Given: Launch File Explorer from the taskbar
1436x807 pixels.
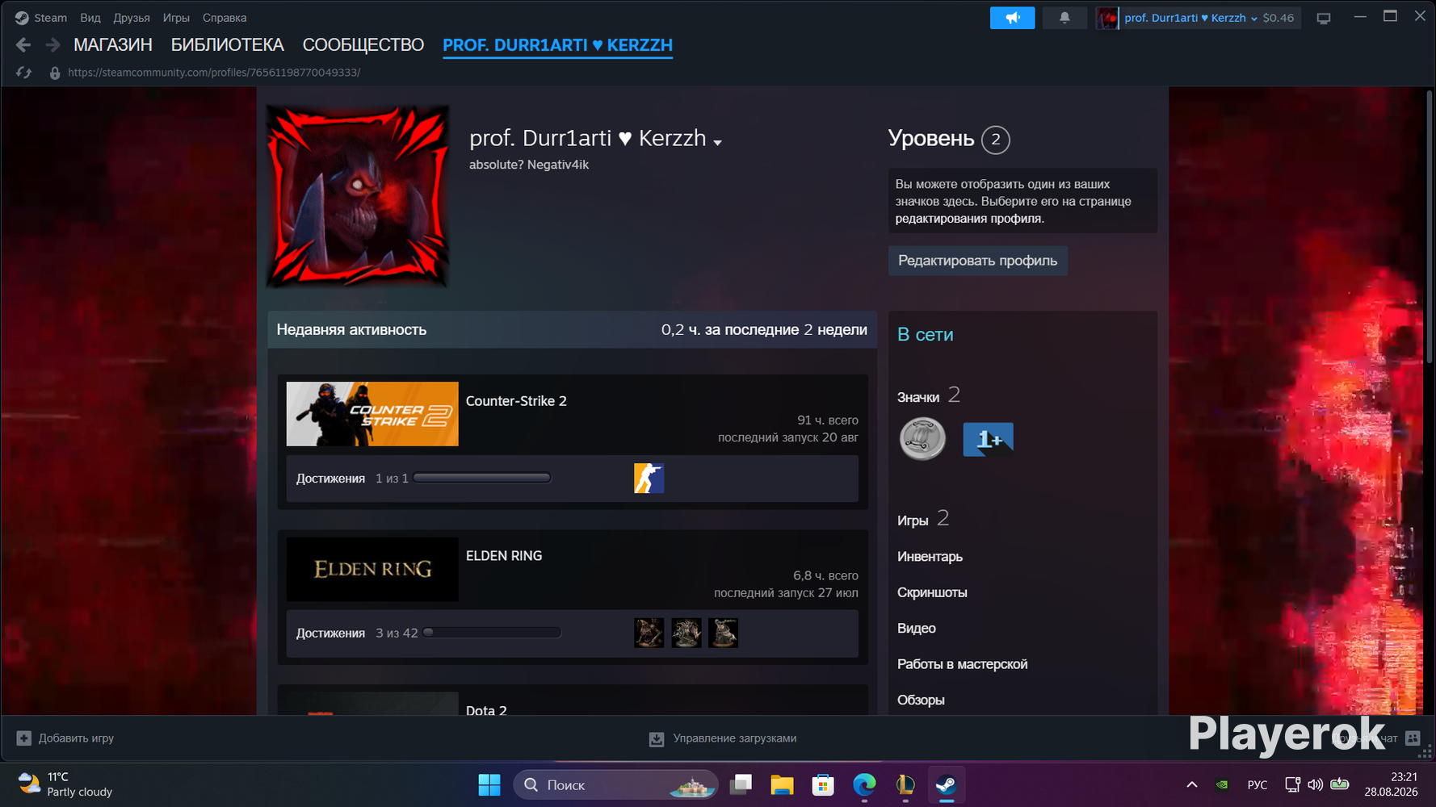Looking at the screenshot, I should (782, 784).
